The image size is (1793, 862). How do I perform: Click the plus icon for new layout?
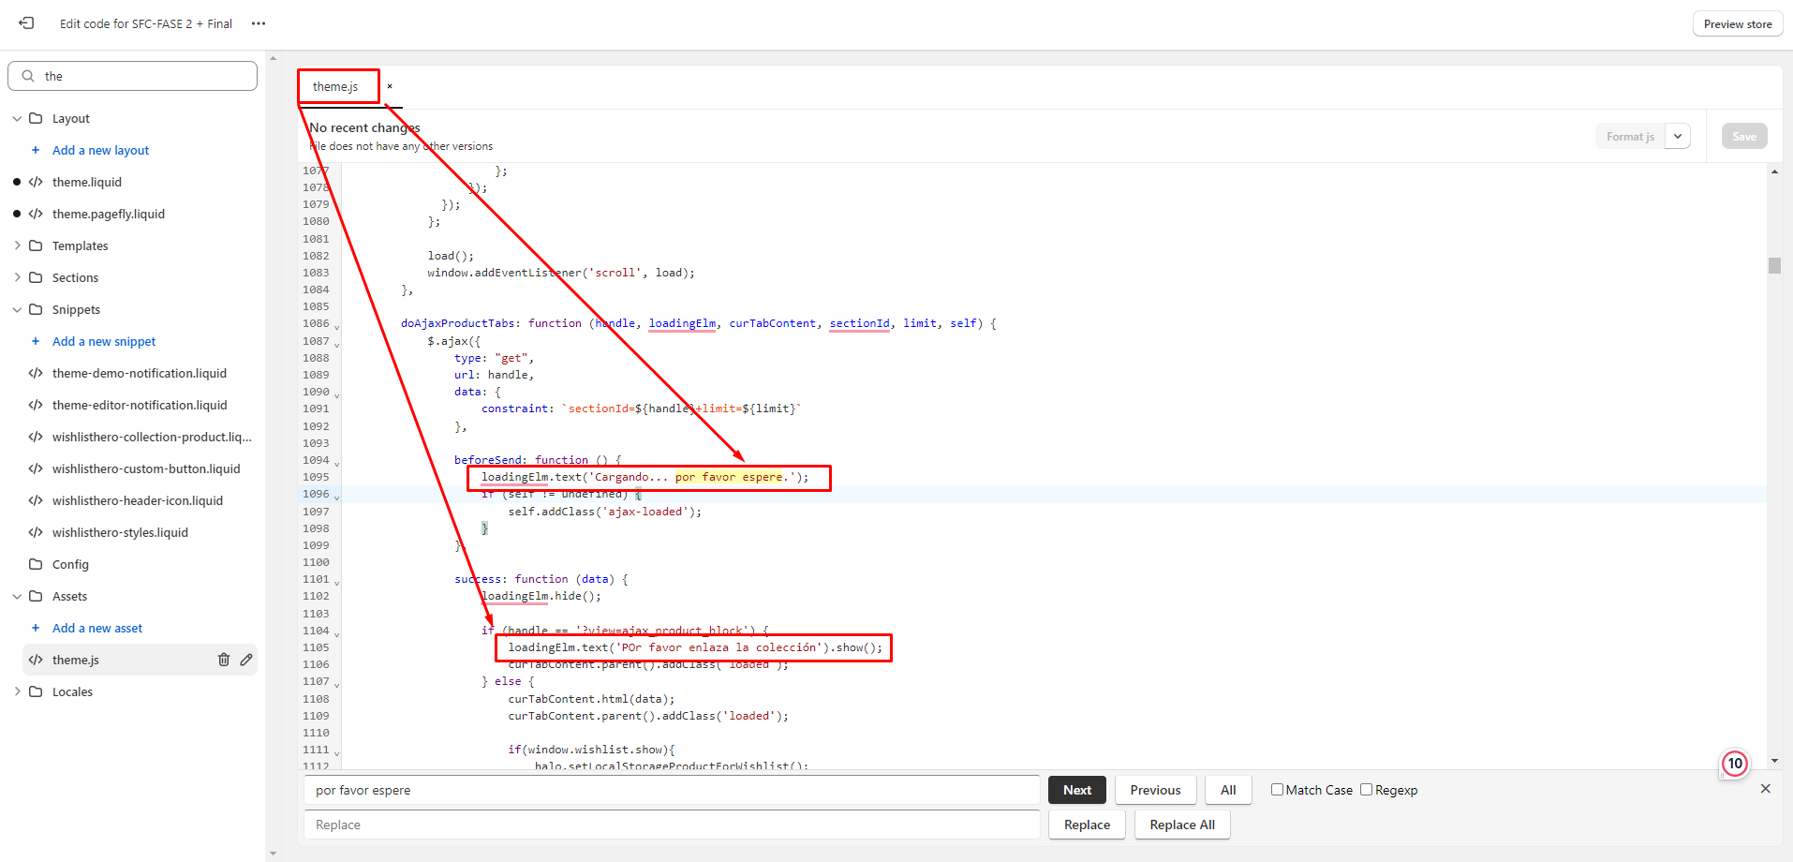(36, 150)
